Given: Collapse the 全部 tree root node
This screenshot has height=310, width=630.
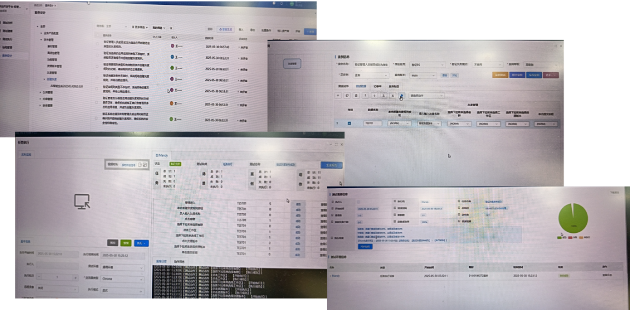Looking at the screenshot, I should coord(38,26).
